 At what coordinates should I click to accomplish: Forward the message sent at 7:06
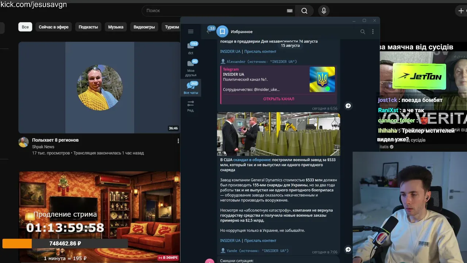[x=348, y=249]
